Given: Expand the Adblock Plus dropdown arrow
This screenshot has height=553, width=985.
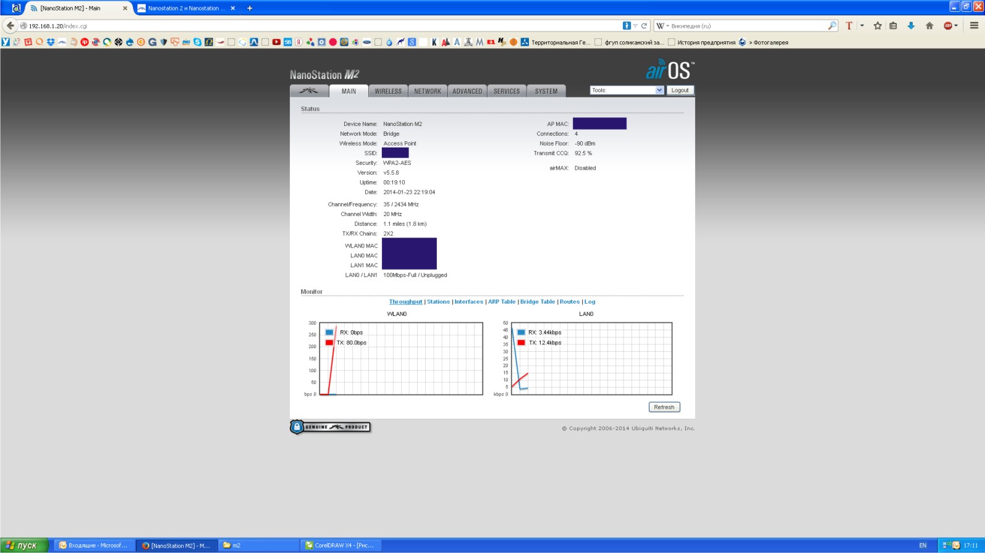Looking at the screenshot, I should pyautogui.click(x=956, y=26).
